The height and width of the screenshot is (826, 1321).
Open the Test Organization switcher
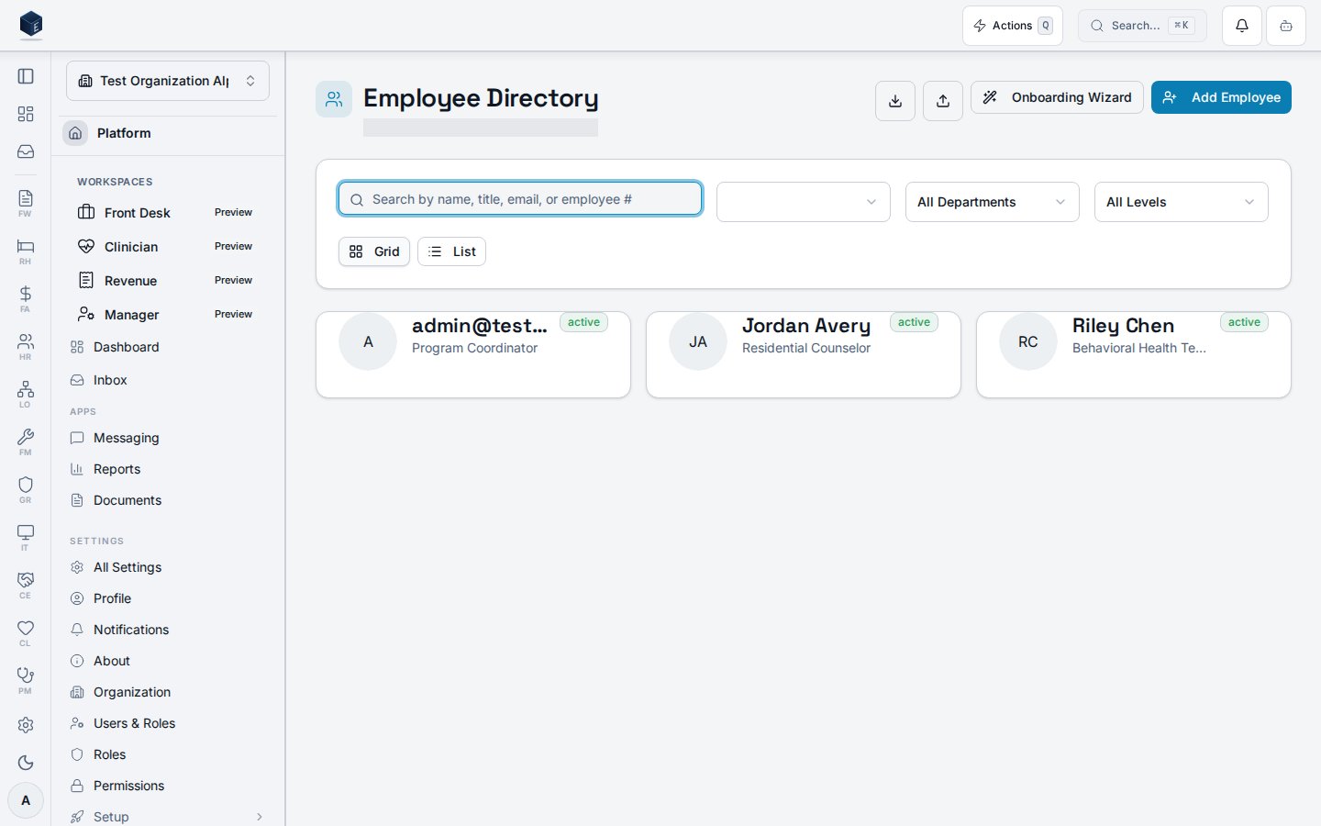(x=168, y=81)
